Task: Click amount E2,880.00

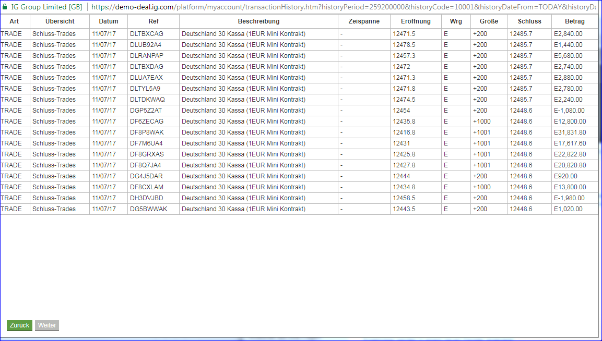Action: click(568, 78)
